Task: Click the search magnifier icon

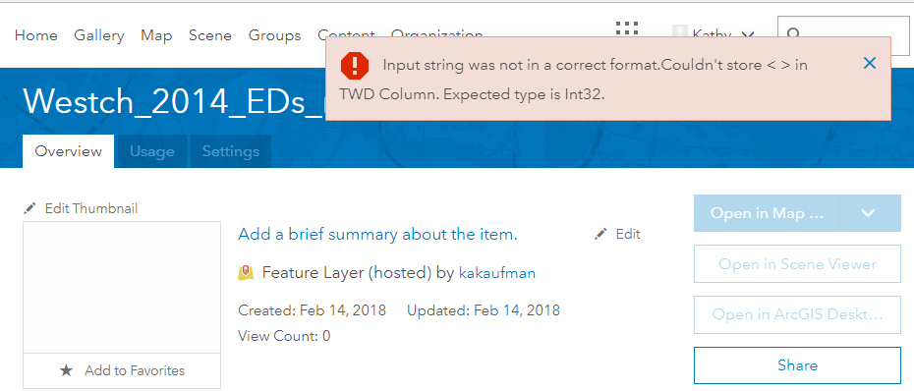Action: click(x=794, y=35)
